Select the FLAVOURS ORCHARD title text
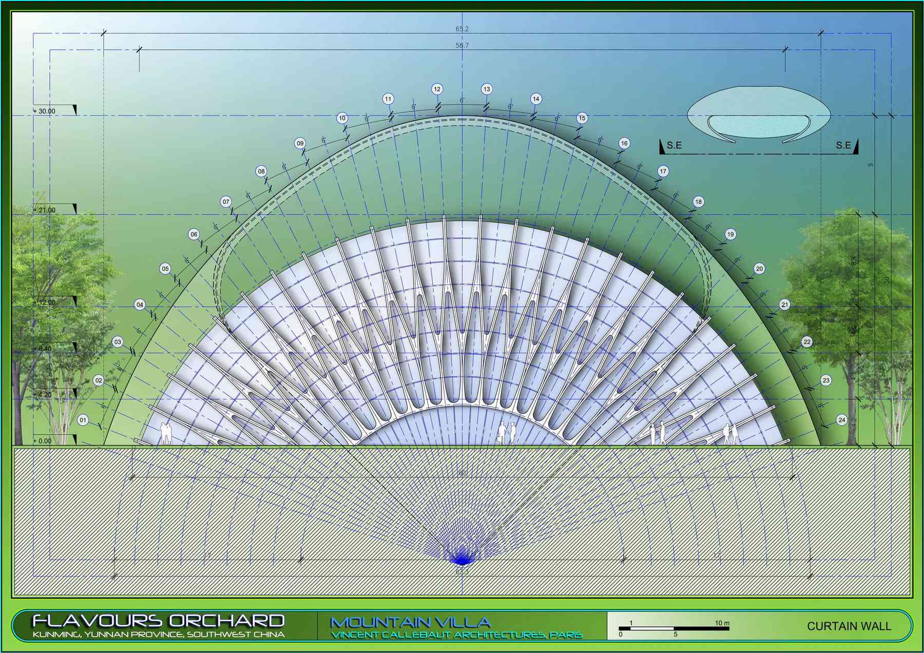This screenshot has height=653, width=924. (159, 621)
